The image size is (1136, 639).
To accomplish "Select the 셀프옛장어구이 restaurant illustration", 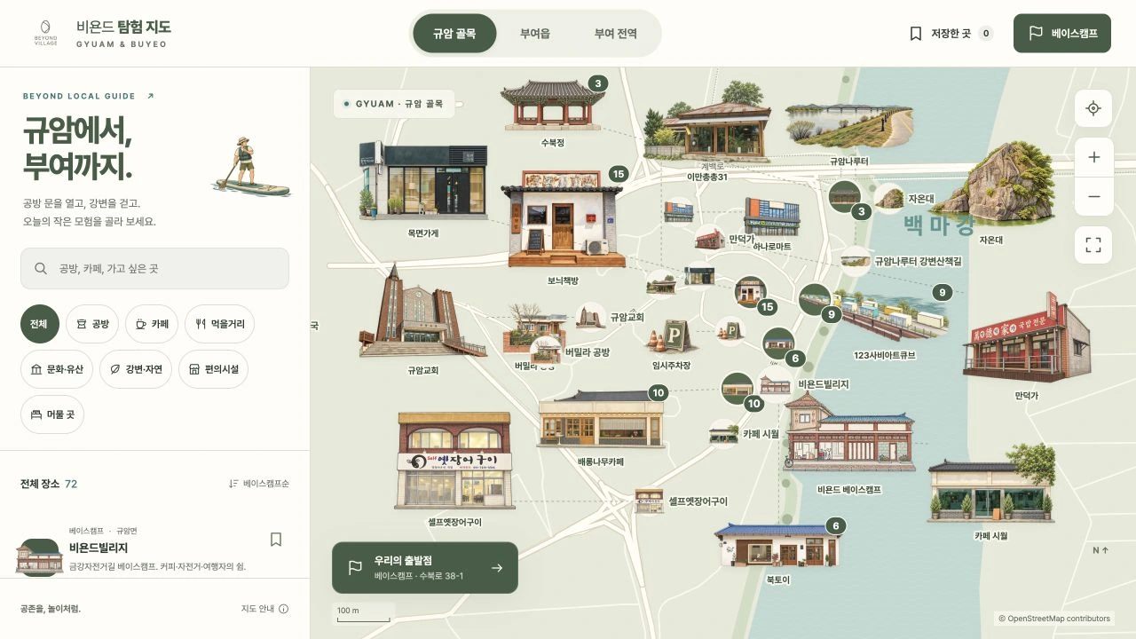I will (x=454, y=461).
